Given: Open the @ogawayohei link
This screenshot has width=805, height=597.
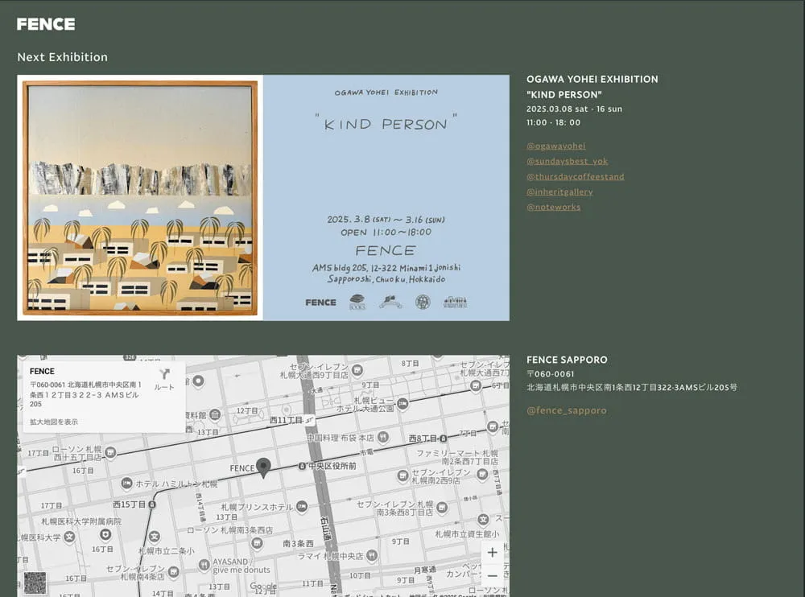Looking at the screenshot, I should point(555,146).
